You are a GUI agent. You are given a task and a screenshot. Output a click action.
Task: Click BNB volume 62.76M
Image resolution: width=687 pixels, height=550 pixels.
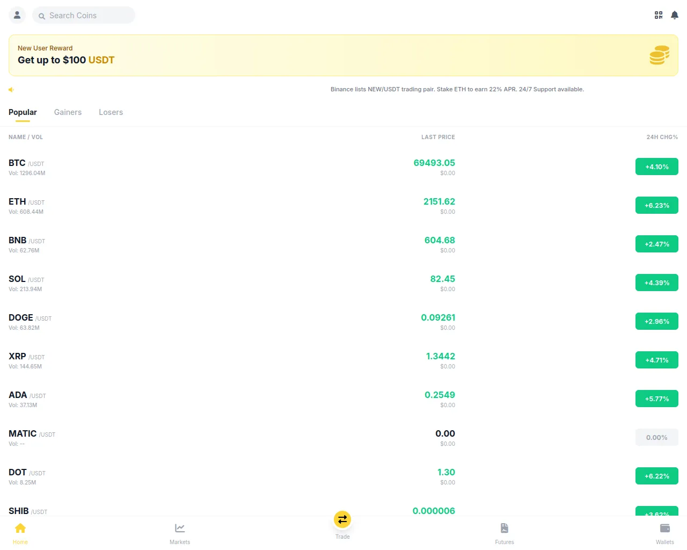24,250
